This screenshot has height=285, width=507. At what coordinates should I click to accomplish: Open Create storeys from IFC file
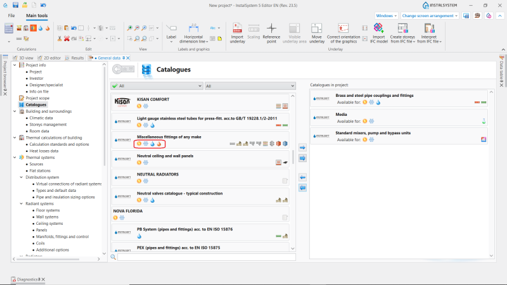tap(402, 34)
